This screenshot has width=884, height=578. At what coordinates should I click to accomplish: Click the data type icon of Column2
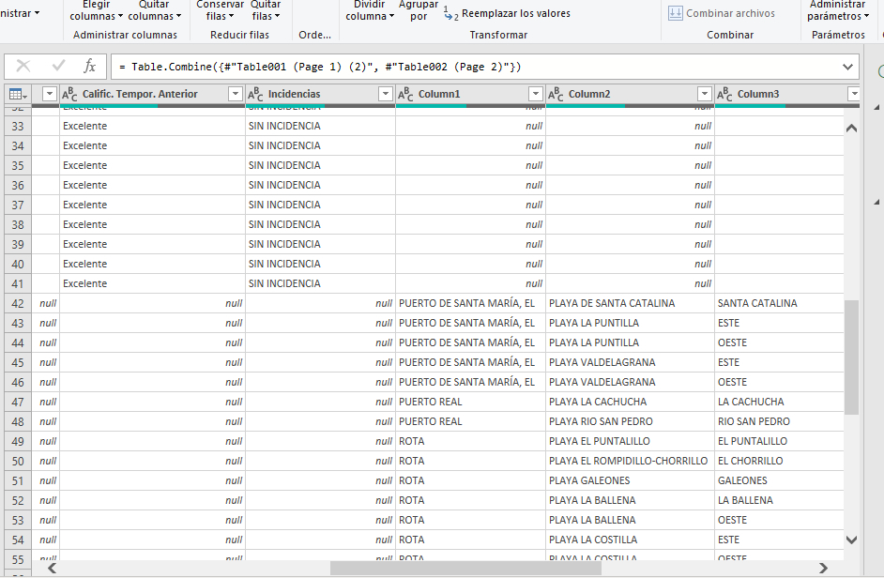pos(556,94)
